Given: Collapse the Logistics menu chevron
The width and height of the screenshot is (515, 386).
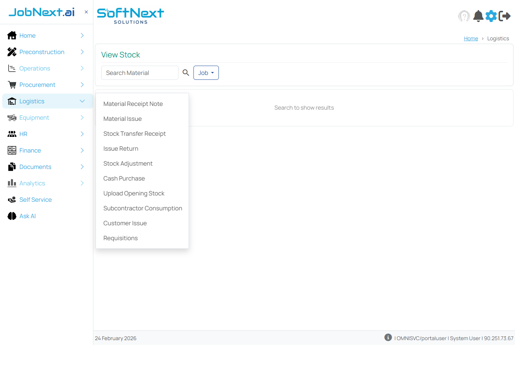Looking at the screenshot, I should click(82, 101).
